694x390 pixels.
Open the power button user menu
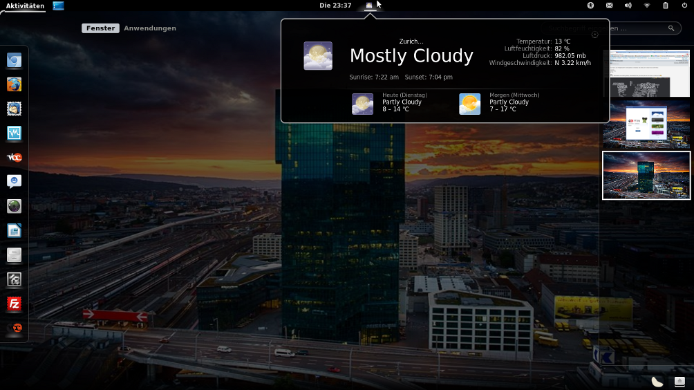(684, 6)
